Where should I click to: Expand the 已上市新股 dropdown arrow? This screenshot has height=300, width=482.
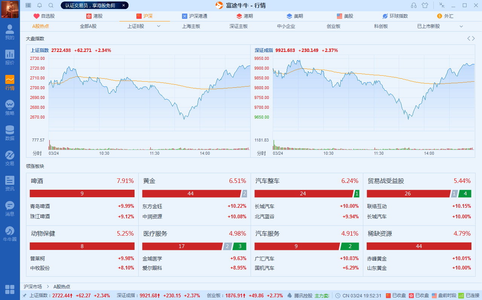pyautogui.click(x=461, y=26)
